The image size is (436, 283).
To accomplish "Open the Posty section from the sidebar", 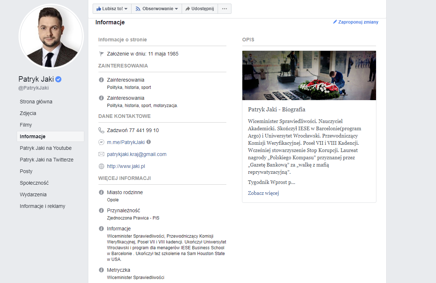I will point(25,171).
